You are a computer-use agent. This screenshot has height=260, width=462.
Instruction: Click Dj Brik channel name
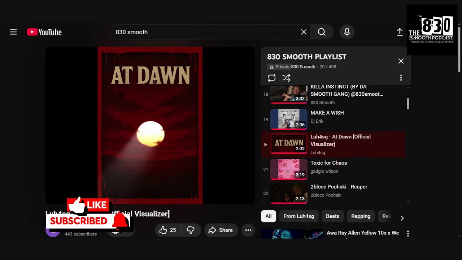click(x=317, y=121)
